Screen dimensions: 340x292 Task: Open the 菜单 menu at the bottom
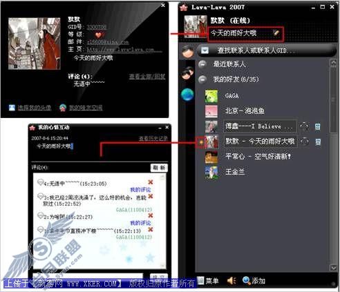click(209, 281)
